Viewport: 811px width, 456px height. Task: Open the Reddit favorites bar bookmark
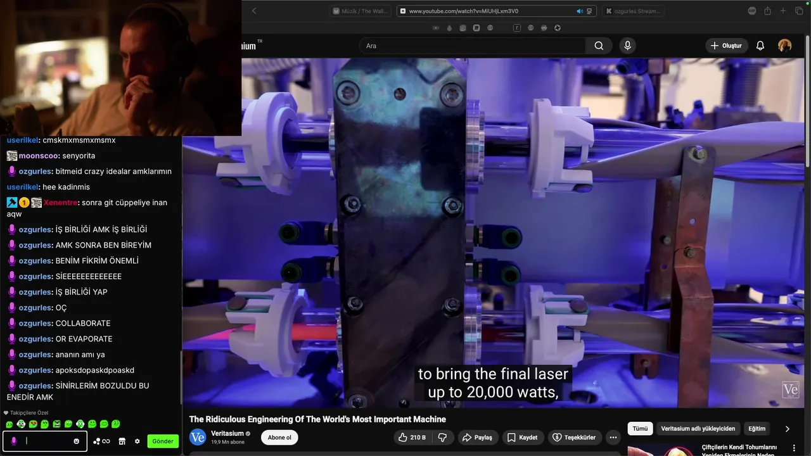(544, 28)
